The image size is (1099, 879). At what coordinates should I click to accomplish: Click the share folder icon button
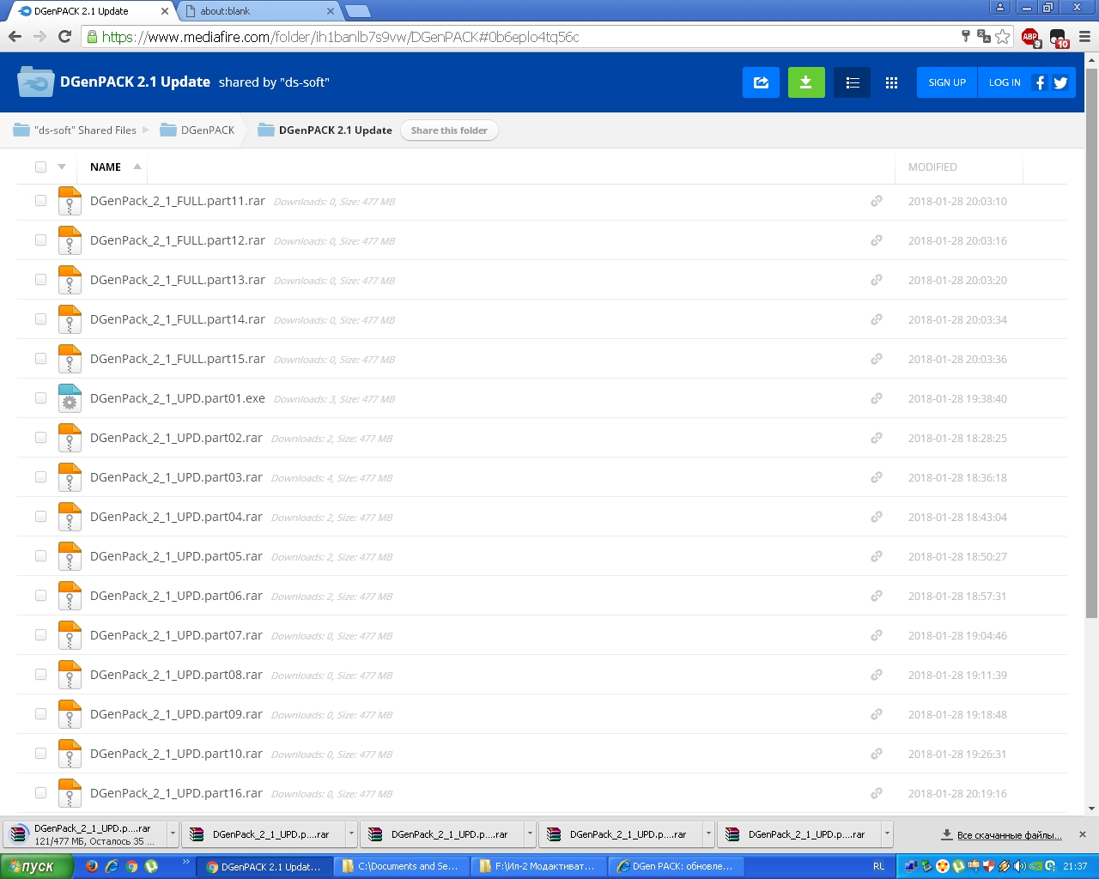pyautogui.click(x=761, y=82)
